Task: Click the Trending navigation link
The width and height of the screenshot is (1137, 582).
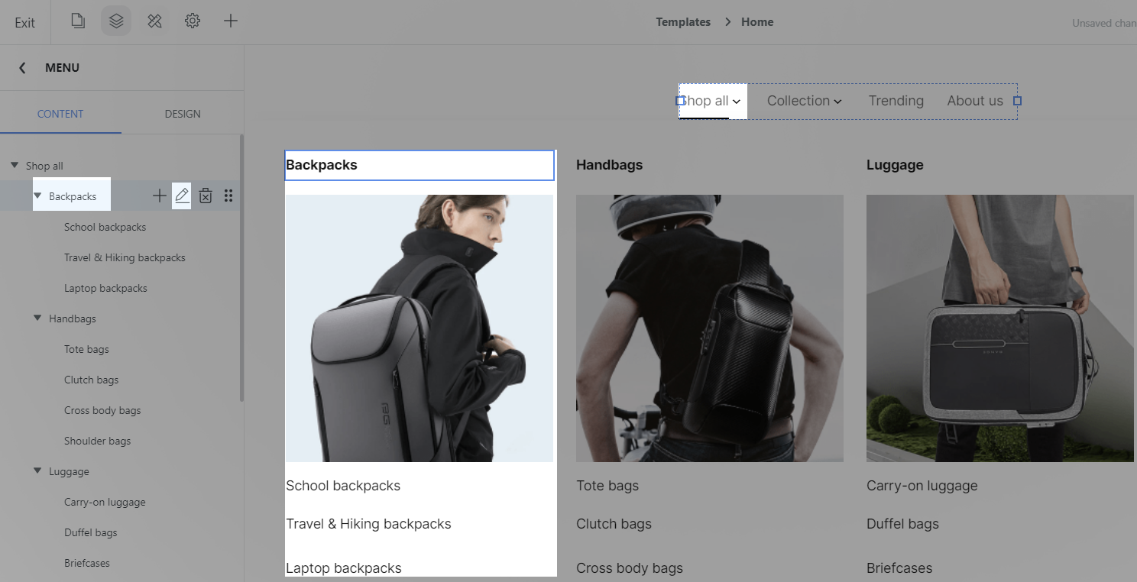Action: (896, 101)
